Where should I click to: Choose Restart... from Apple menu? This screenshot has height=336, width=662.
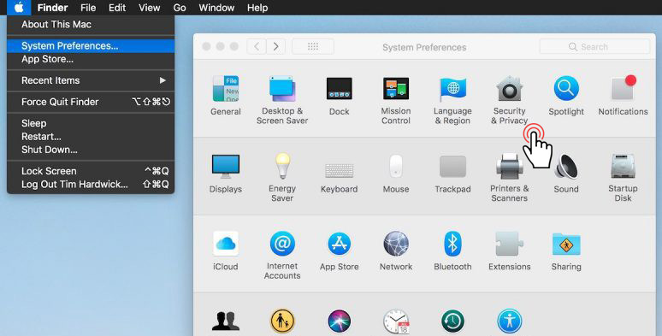tap(91, 136)
